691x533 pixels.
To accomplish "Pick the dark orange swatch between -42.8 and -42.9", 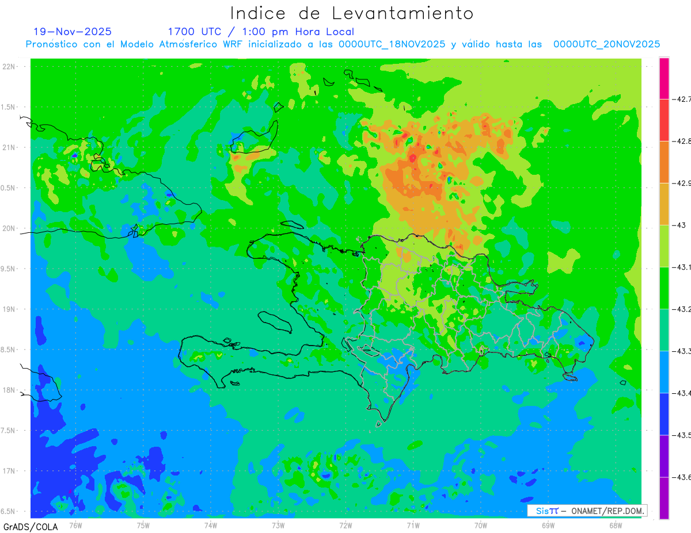I will click(x=664, y=162).
